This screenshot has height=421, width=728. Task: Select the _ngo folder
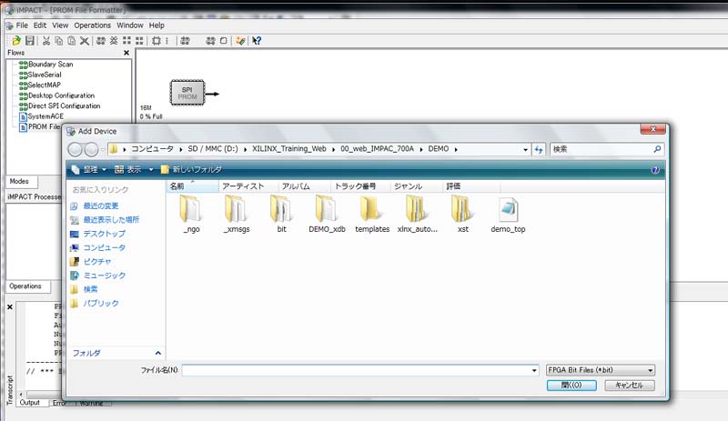(x=190, y=214)
